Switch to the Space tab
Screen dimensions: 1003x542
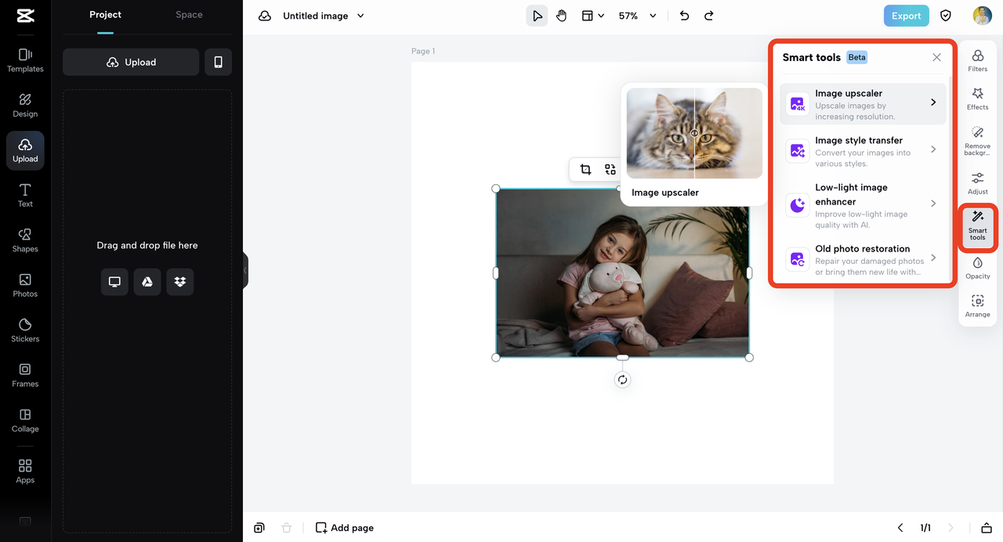[x=189, y=15]
